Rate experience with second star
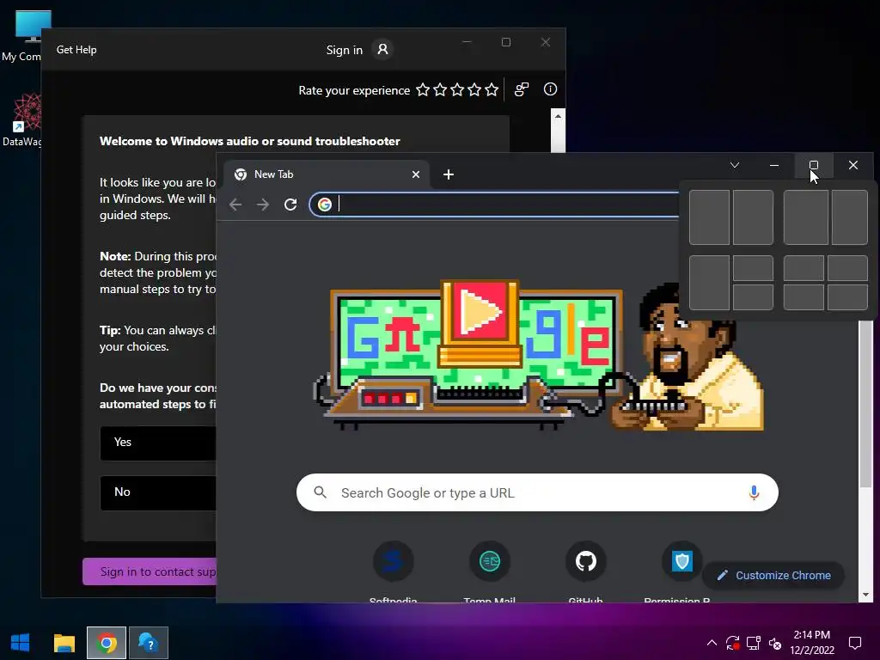This screenshot has width=880, height=660. tap(441, 89)
